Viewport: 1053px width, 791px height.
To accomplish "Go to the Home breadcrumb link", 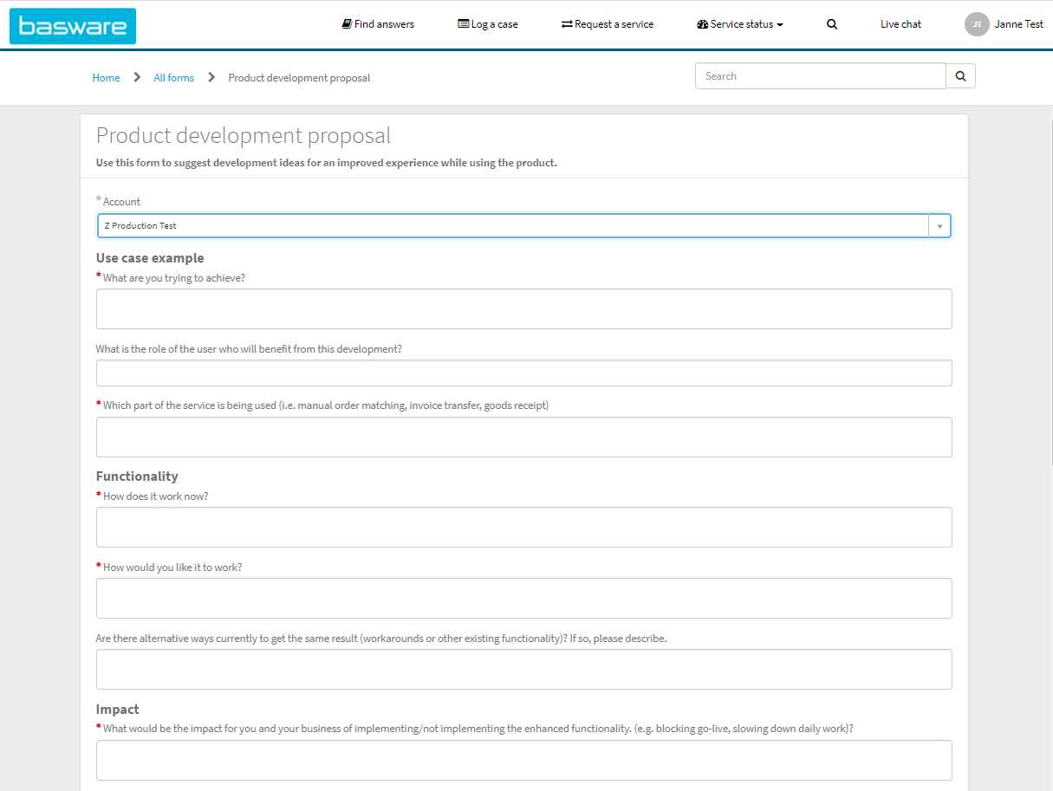I will 106,78.
